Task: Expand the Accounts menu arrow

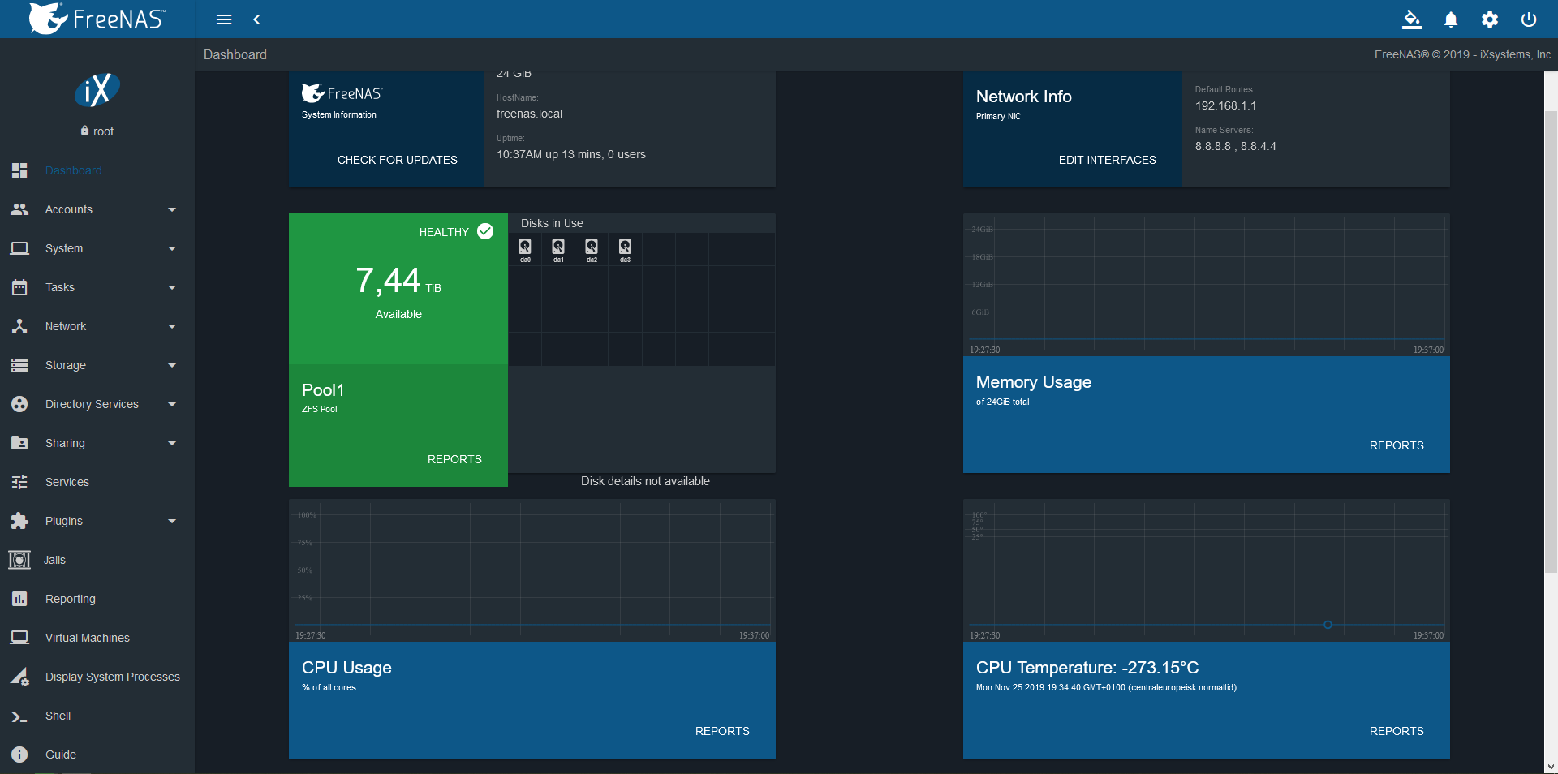Action: (172, 209)
